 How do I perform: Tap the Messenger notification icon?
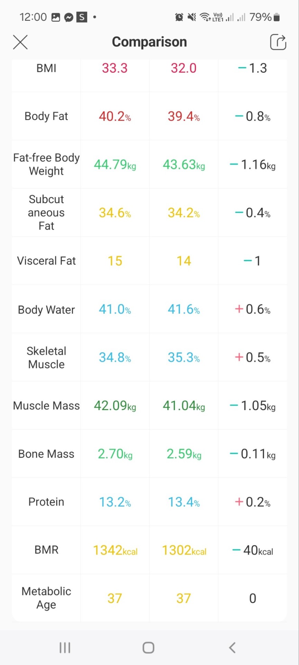[x=69, y=17]
